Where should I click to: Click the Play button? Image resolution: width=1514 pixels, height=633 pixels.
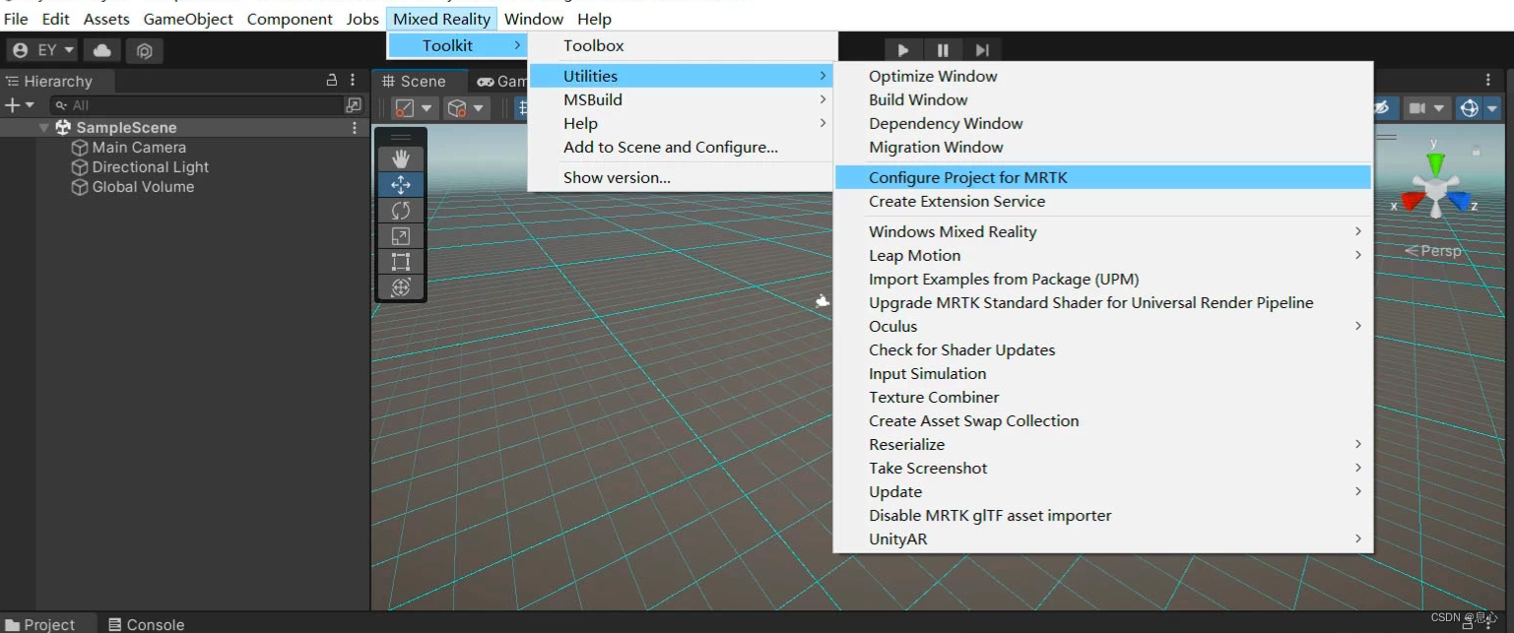point(903,49)
